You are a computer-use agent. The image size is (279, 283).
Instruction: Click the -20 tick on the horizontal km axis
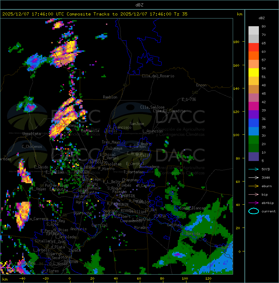pos(46,279)
